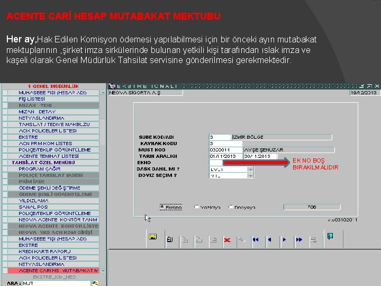Click the yellow save icon in toolbar
The image size is (381, 286).
click(153, 236)
